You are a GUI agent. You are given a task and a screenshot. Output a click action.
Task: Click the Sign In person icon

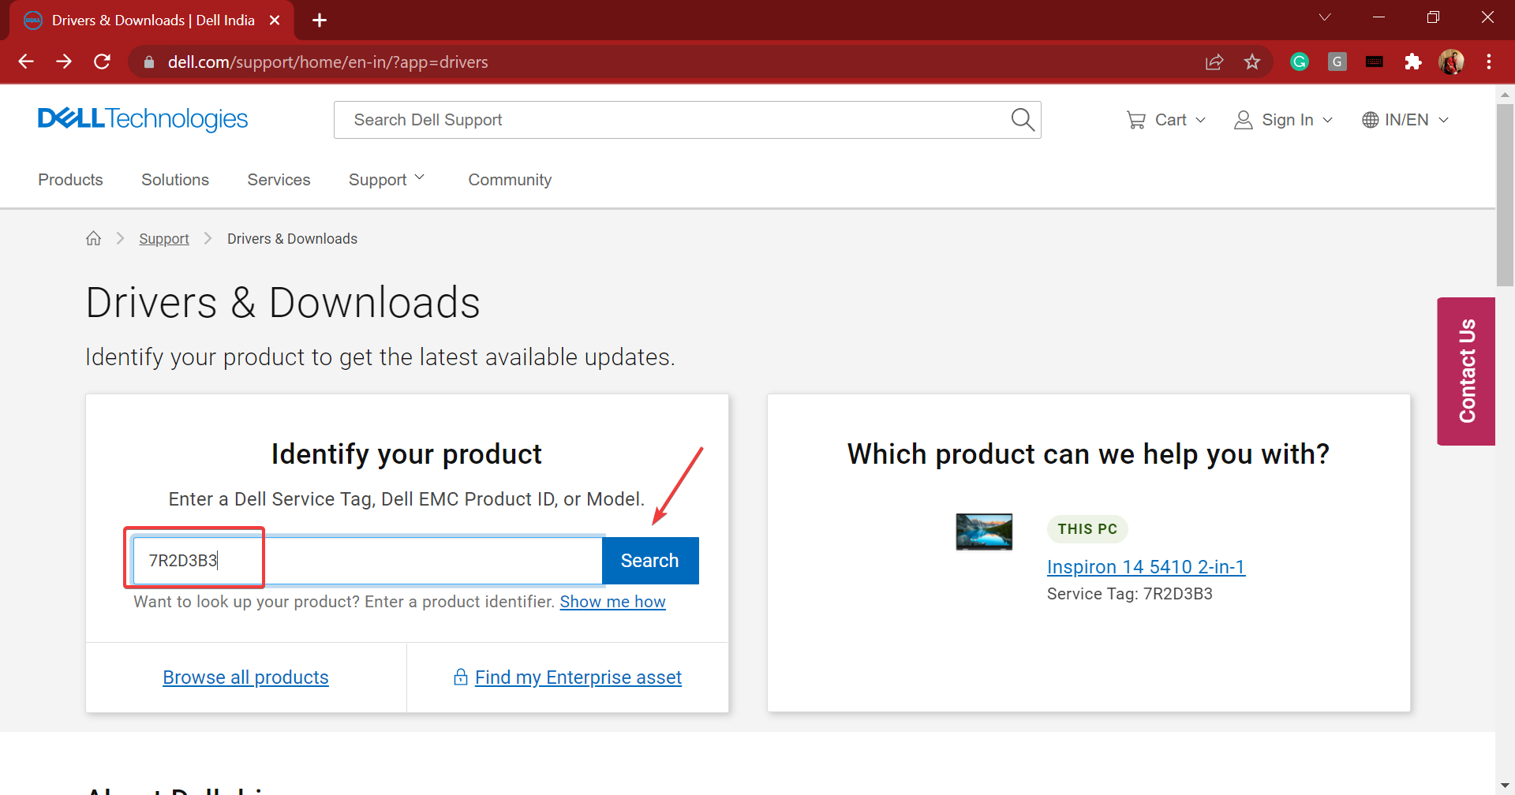pos(1244,119)
